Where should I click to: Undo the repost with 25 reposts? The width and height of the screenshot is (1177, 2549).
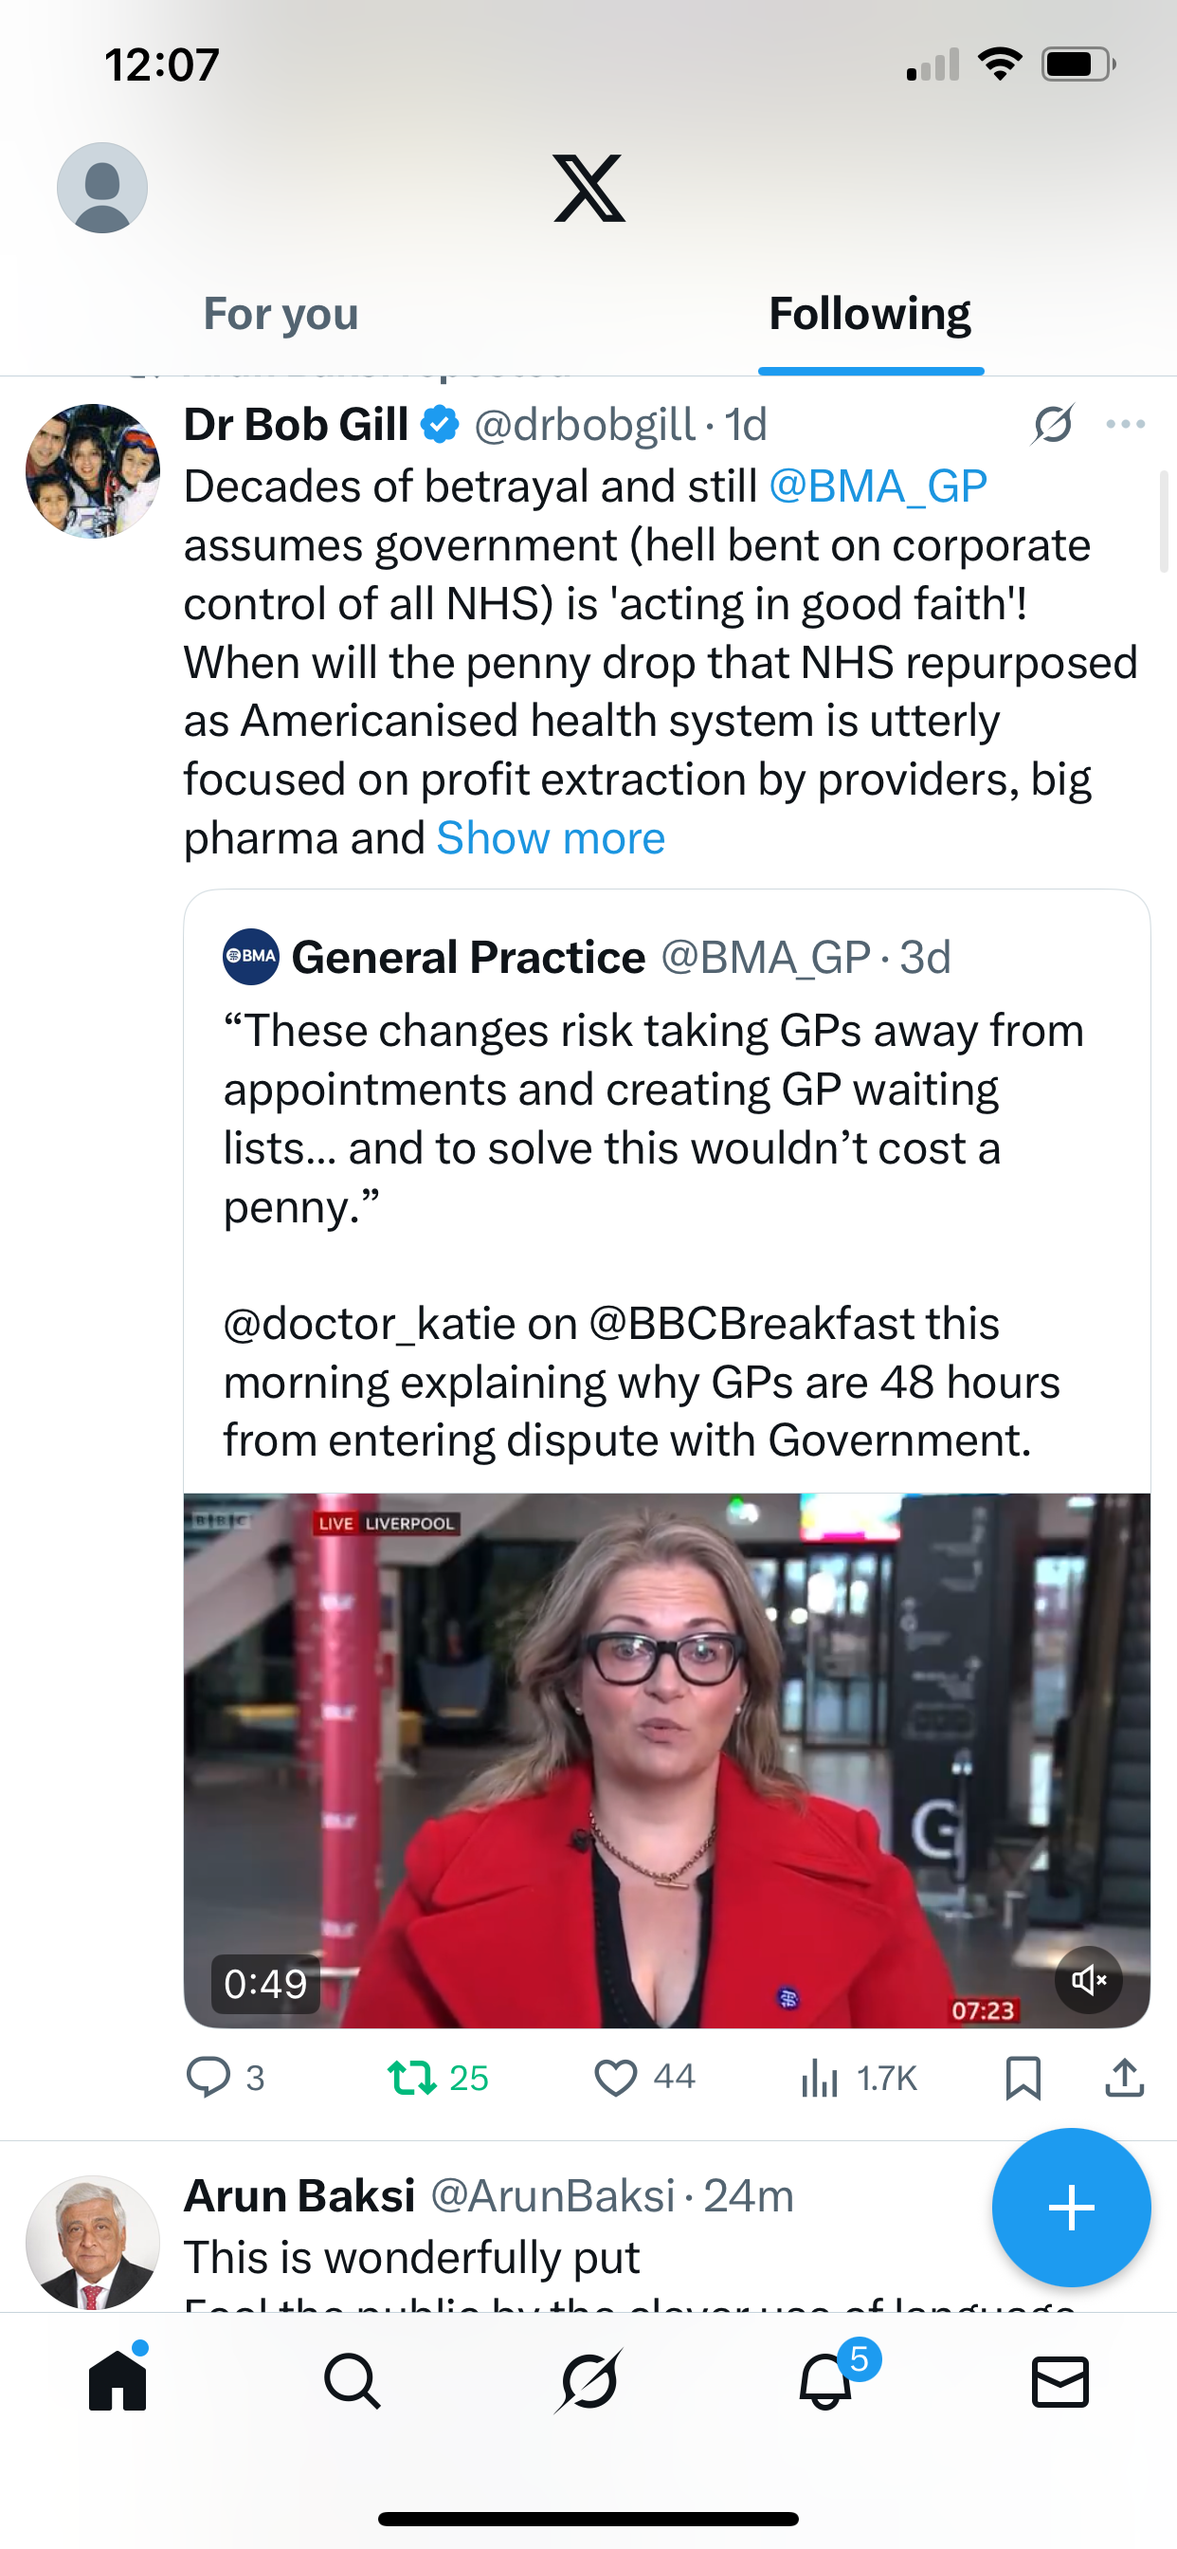411,2077
